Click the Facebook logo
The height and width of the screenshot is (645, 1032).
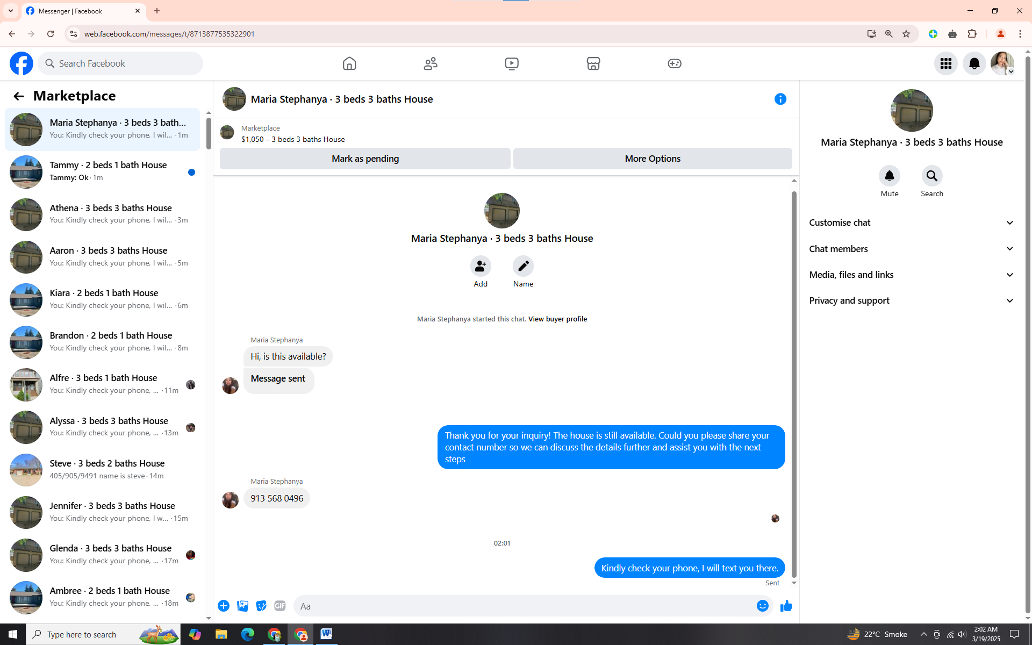click(21, 63)
